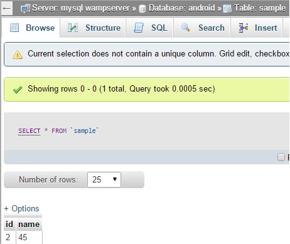Sort by the id column header
The width and height of the screenshot is (290, 244).
(x=9, y=224)
